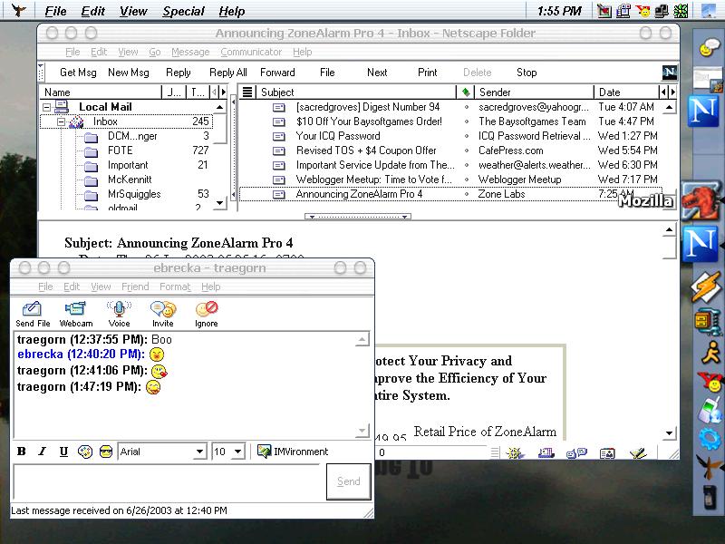Open Navigator from Netscape component bar

point(515,452)
